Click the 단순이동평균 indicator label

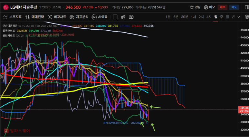[x=10, y=26]
